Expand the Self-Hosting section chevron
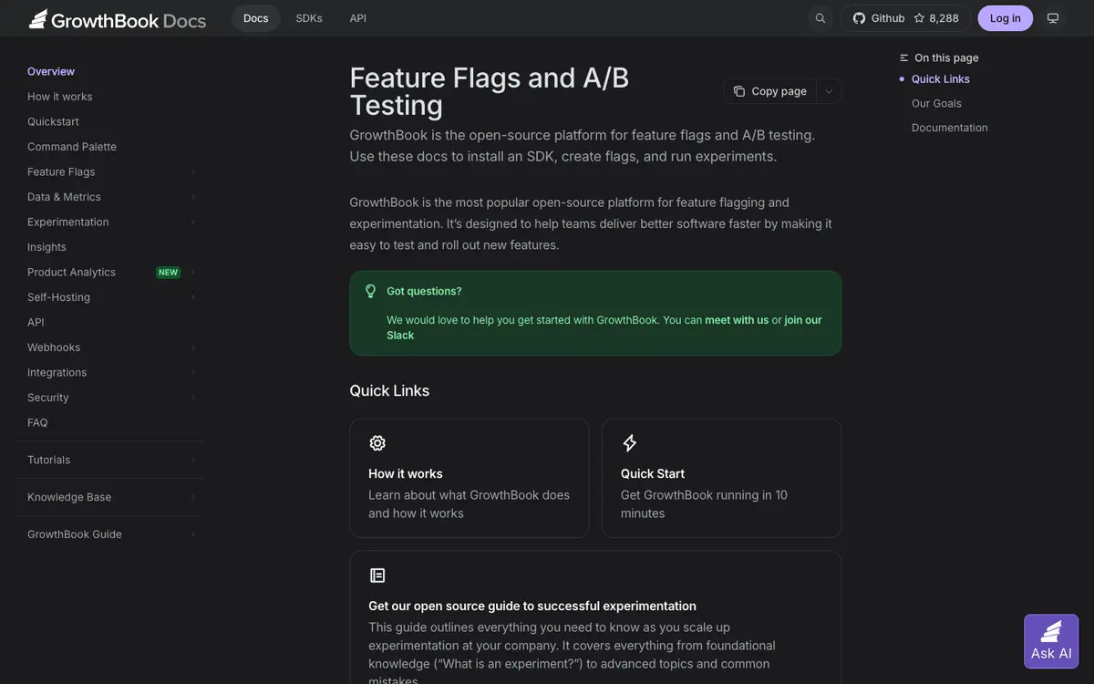Viewport: 1094px width, 684px height. click(x=193, y=297)
